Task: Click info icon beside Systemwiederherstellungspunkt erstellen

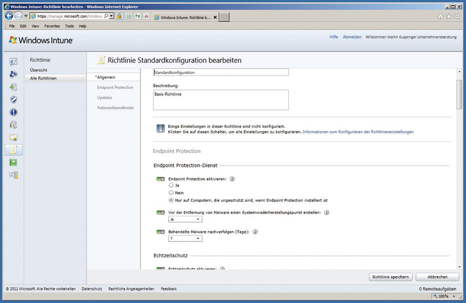Action: tap(327, 213)
